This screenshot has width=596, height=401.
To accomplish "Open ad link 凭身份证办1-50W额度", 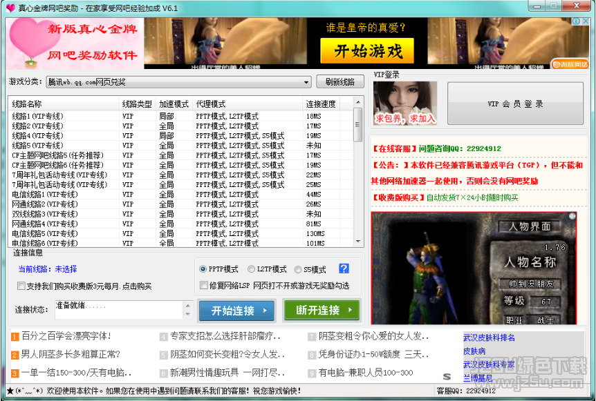I will click(373, 354).
